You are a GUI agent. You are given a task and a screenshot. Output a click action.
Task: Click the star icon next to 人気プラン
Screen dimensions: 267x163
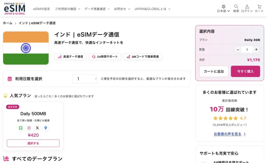click(x=5, y=96)
